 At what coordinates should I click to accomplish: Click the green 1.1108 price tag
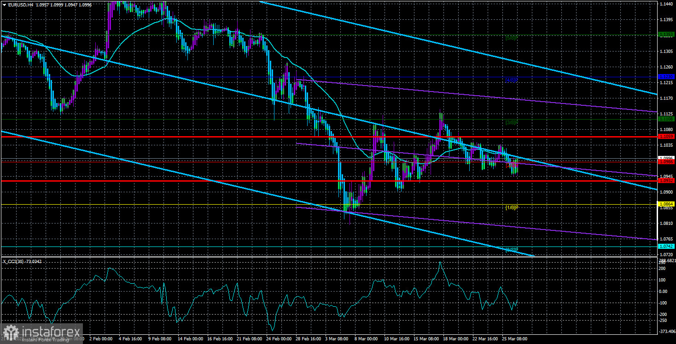(665, 119)
